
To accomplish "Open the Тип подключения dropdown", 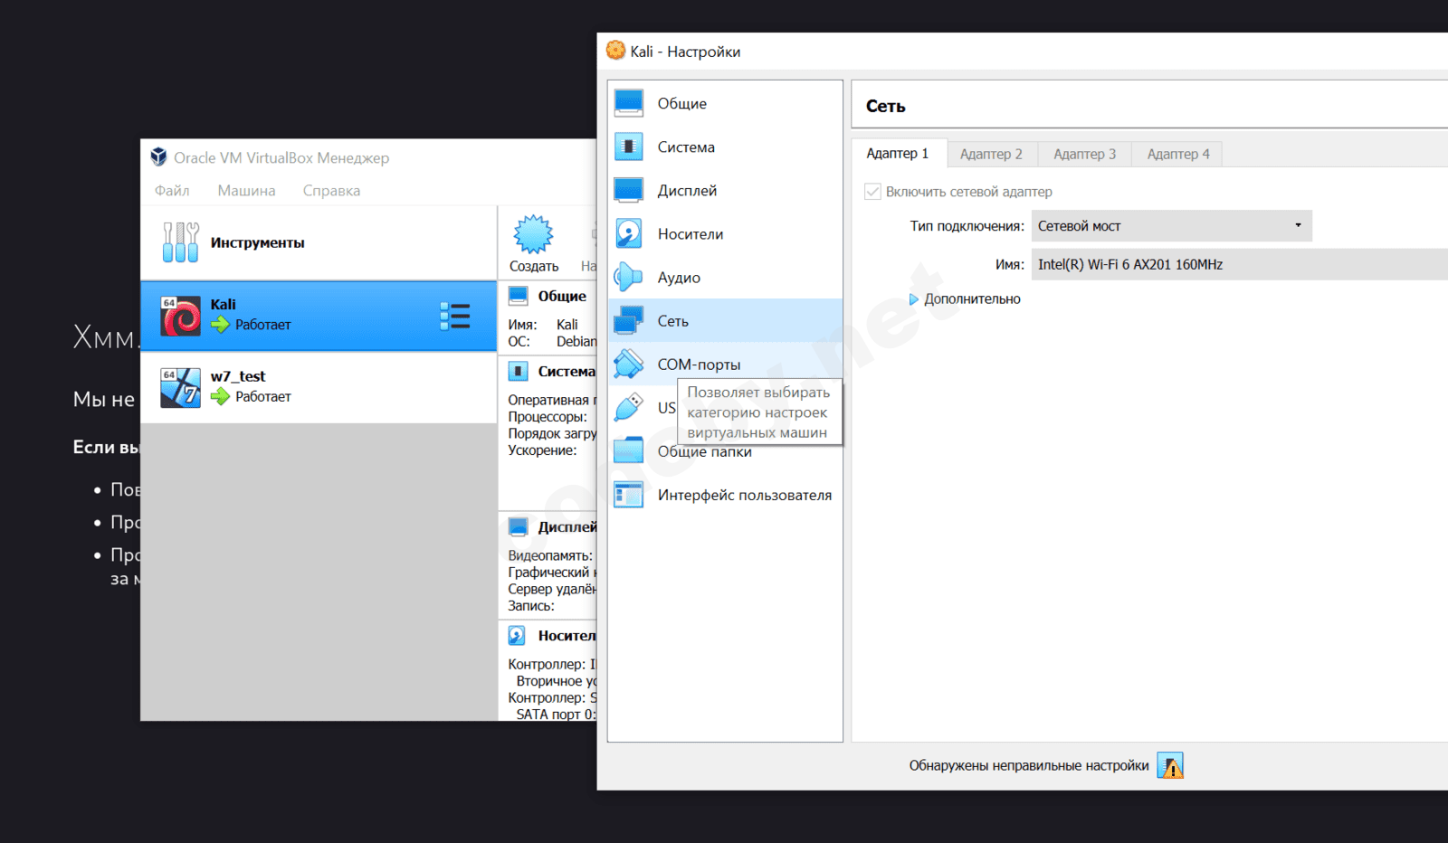I will point(1171,226).
